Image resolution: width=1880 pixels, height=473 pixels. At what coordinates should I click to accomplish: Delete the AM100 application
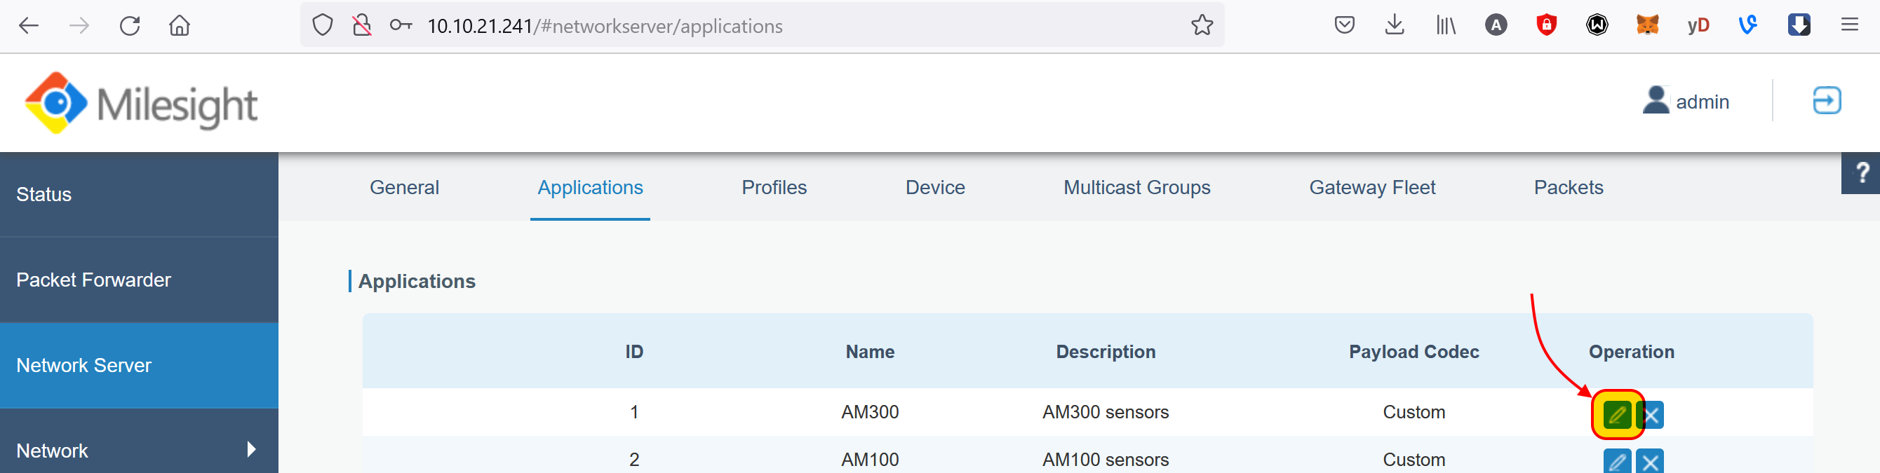coord(1650,461)
